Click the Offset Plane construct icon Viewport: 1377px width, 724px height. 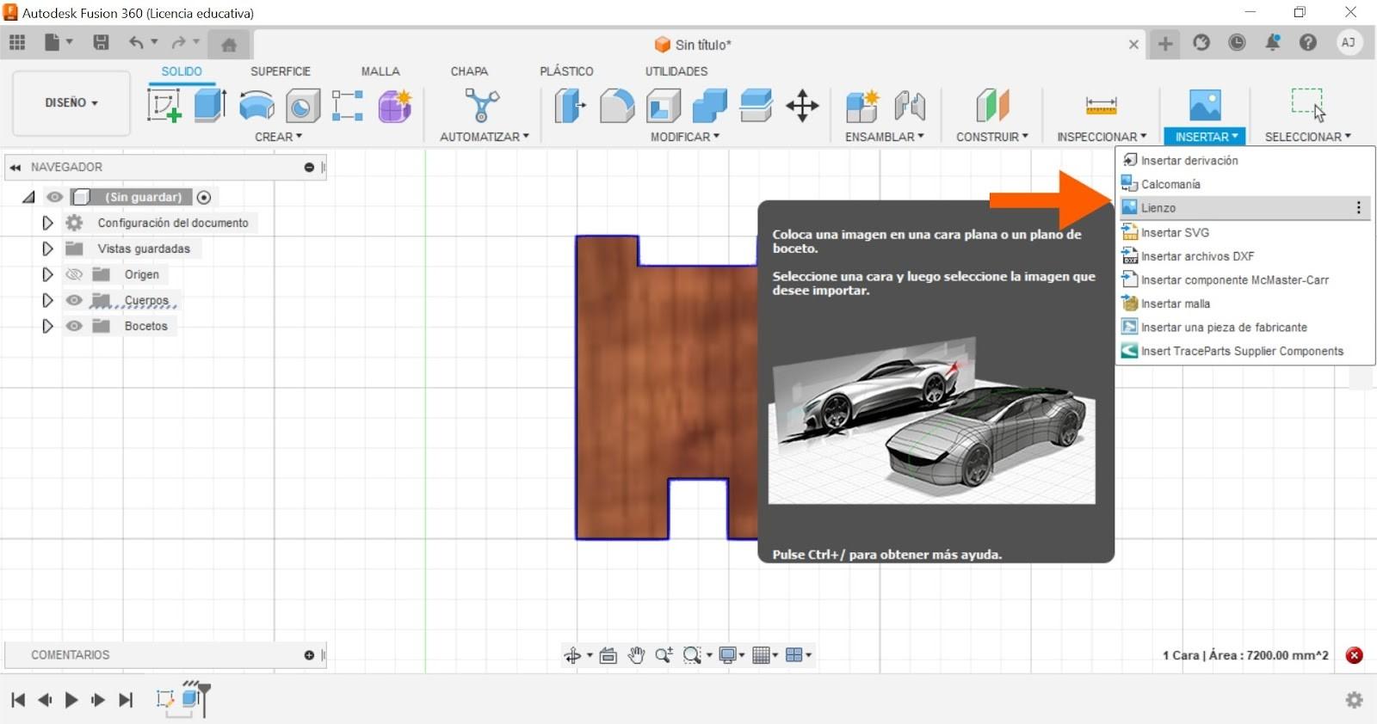(992, 106)
